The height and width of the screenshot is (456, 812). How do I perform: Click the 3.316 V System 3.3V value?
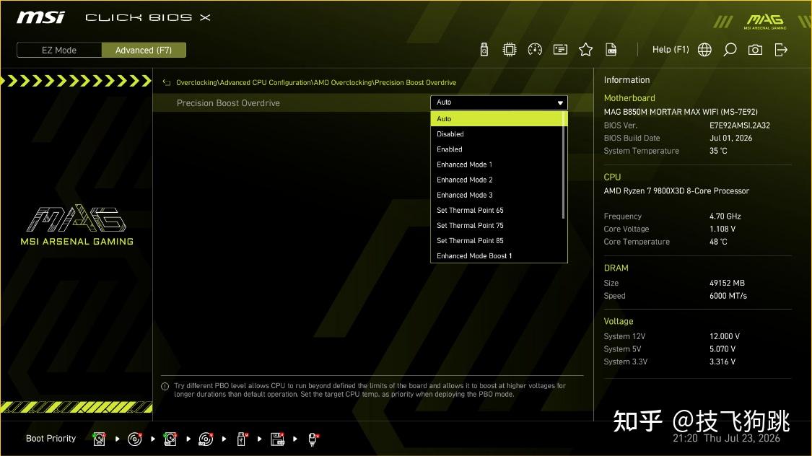tap(722, 361)
